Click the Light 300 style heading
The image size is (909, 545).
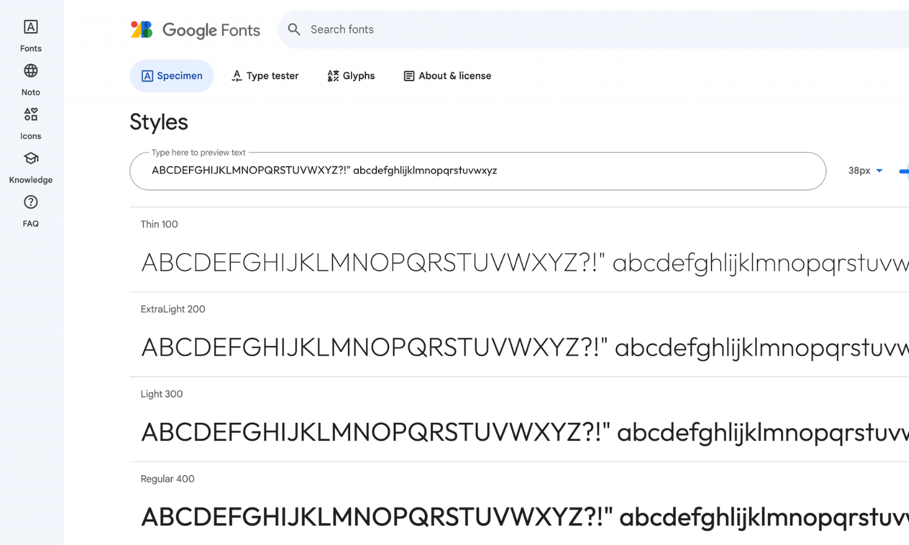[161, 394]
